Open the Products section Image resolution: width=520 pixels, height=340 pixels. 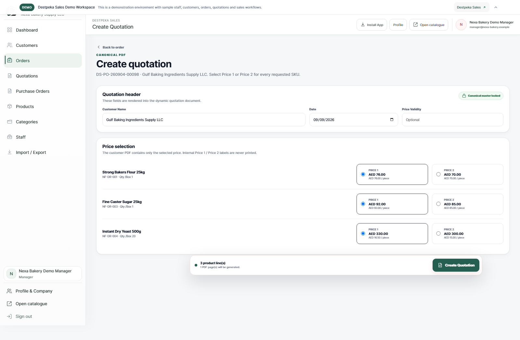point(43,106)
